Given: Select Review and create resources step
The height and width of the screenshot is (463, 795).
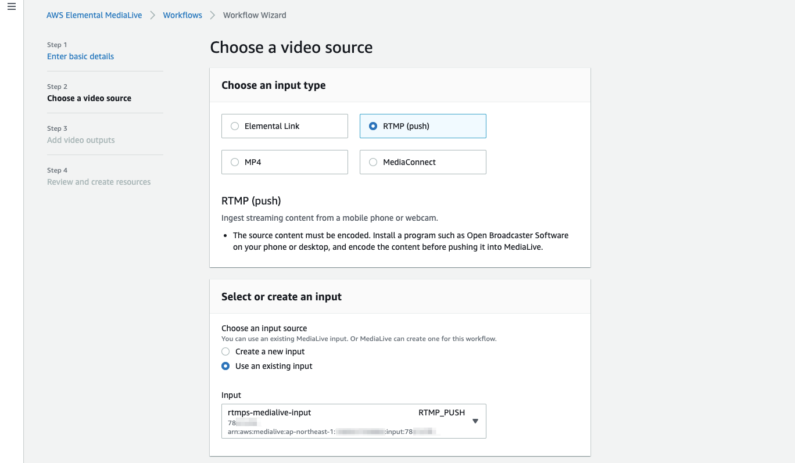Looking at the screenshot, I should pos(99,182).
